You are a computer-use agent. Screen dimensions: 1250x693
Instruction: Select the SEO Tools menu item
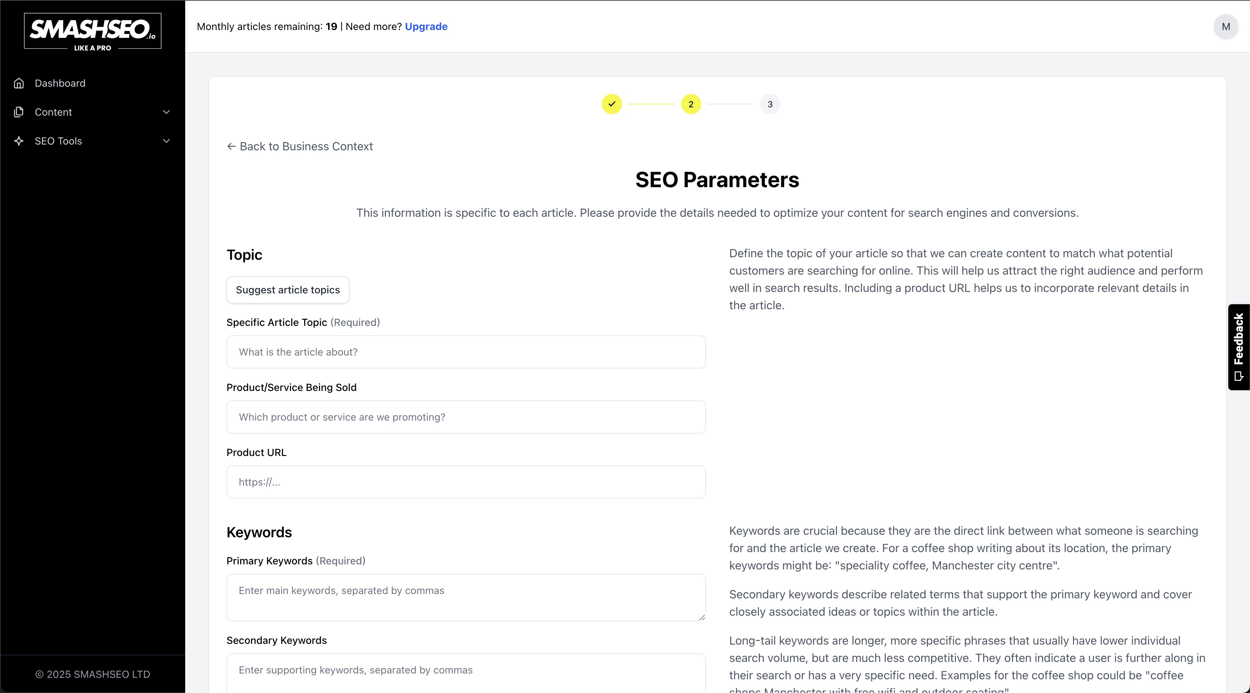pos(58,141)
